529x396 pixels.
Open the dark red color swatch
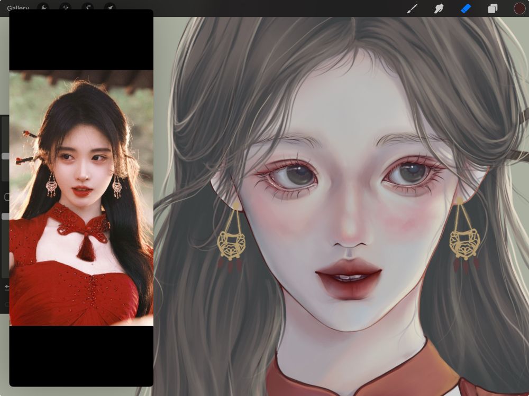pos(519,8)
